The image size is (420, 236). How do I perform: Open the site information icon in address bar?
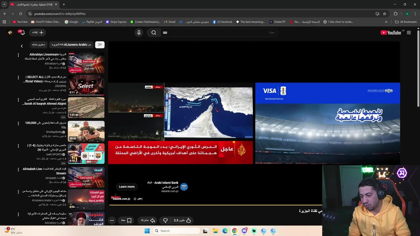[30, 14]
